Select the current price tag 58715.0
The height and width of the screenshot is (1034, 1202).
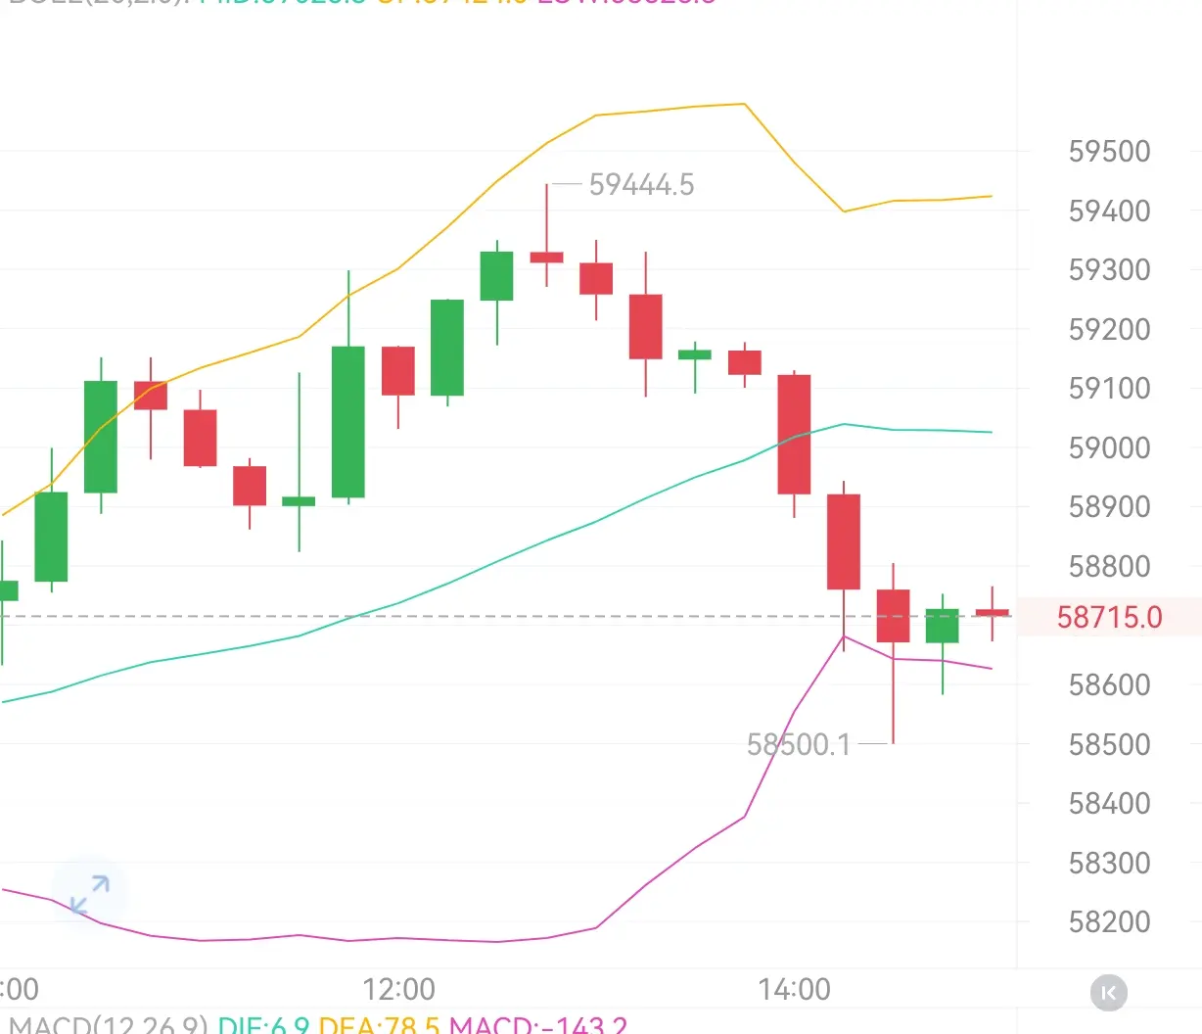coord(1109,617)
